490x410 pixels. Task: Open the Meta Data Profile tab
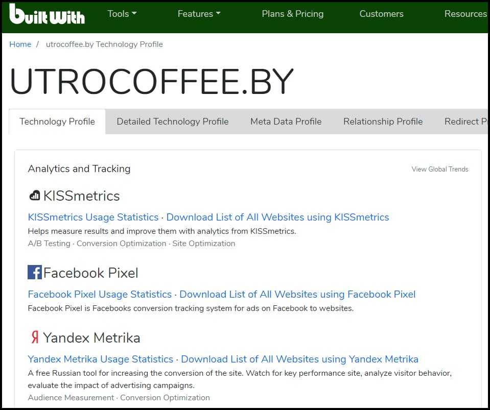click(286, 122)
